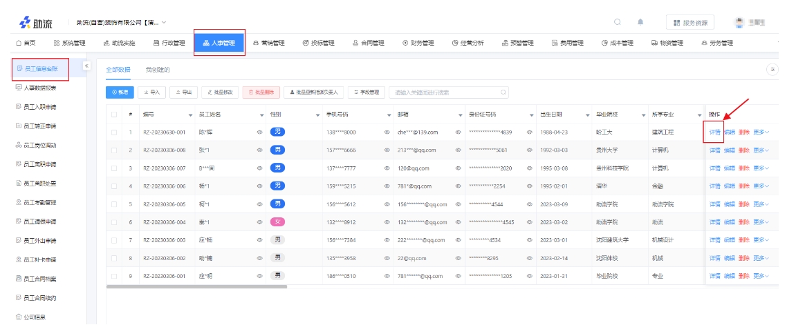Viewport: 805px width, 325px height.
Task: Tick the select-all checkbox in the table header
Action: (114, 114)
